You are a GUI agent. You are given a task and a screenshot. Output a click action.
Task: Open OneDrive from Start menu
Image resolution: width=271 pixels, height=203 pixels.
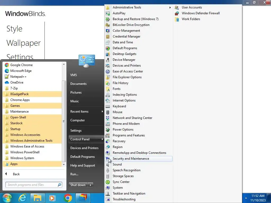32,82
